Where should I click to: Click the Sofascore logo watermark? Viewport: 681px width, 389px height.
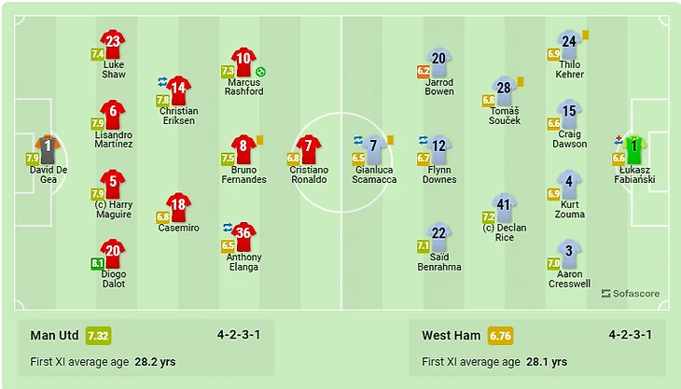click(631, 294)
